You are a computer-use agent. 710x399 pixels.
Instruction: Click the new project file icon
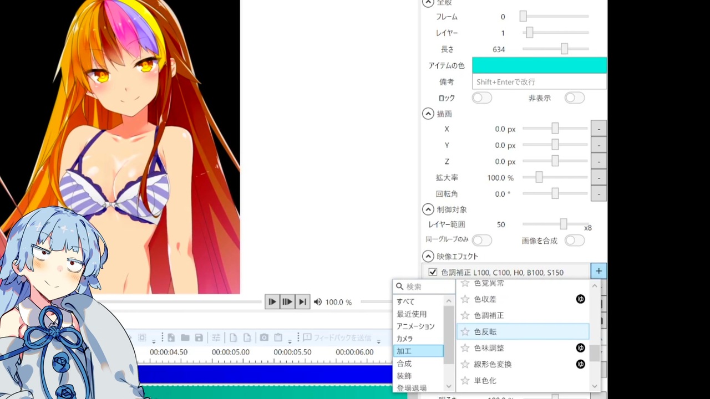pyautogui.click(x=171, y=337)
